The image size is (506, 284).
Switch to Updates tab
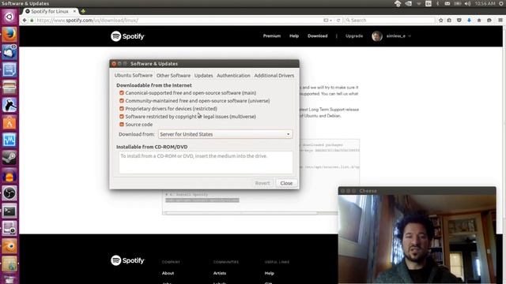[203, 76]
